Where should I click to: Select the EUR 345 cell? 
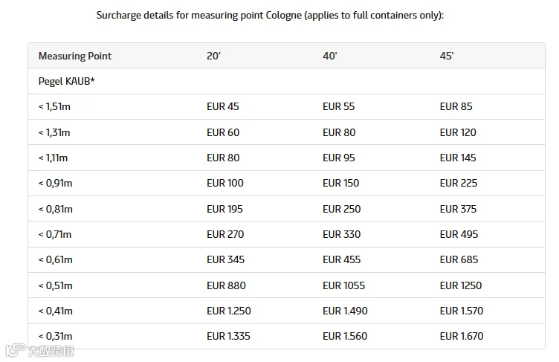[x=226, y=259]
